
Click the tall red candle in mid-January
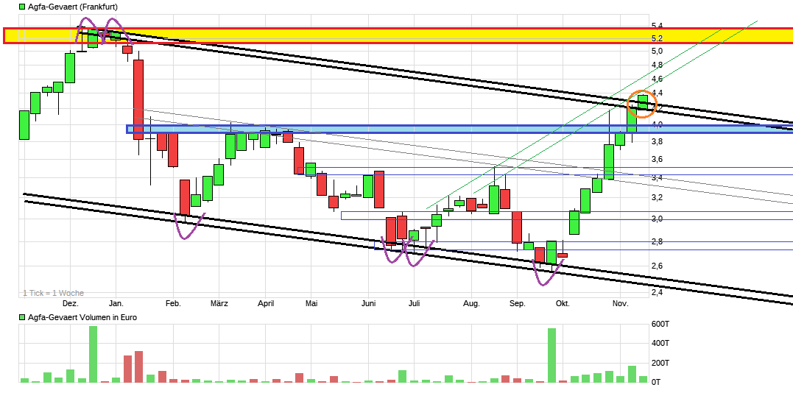coord(138,99)
